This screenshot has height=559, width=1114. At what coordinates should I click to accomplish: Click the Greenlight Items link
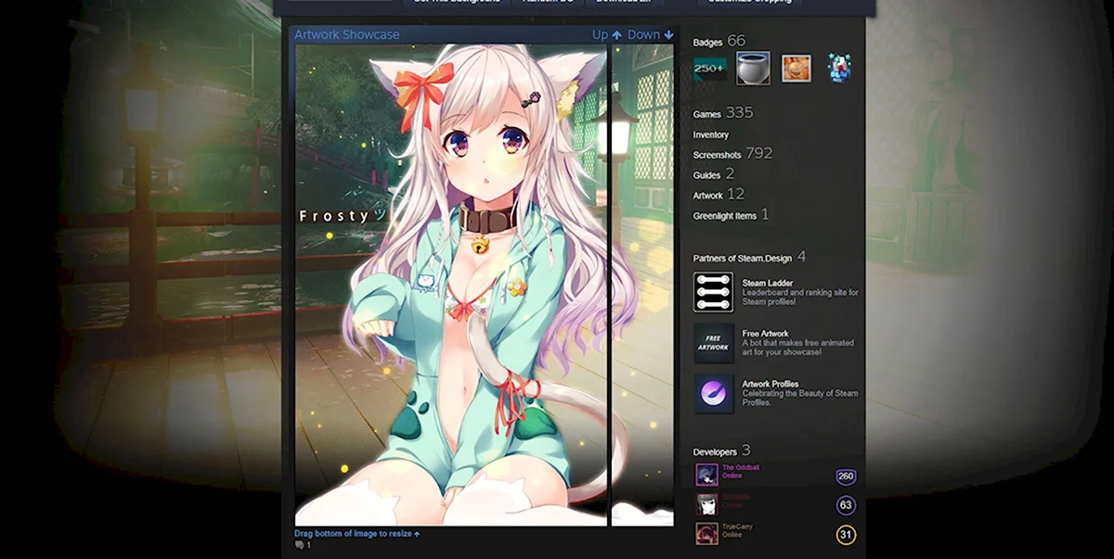pyautogui.click(x=731, y=215)
